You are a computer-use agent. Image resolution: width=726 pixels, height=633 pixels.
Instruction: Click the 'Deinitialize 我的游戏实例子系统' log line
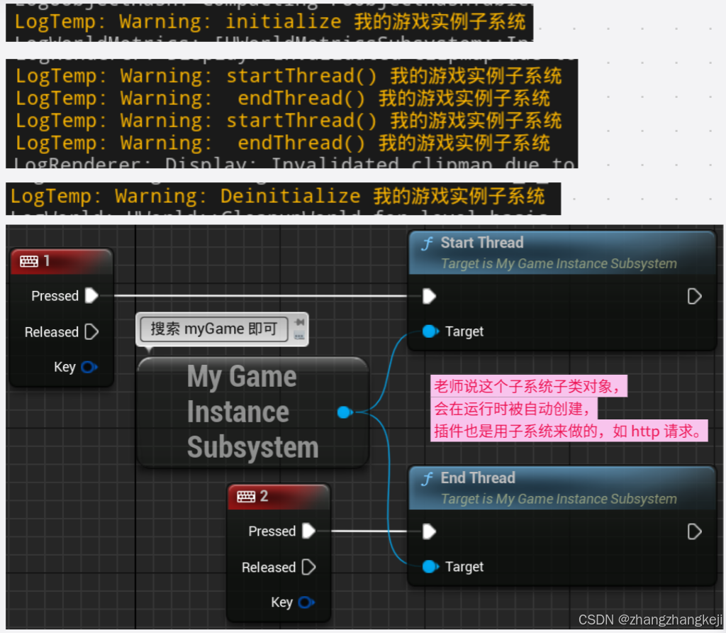click(x=278, y=196)
